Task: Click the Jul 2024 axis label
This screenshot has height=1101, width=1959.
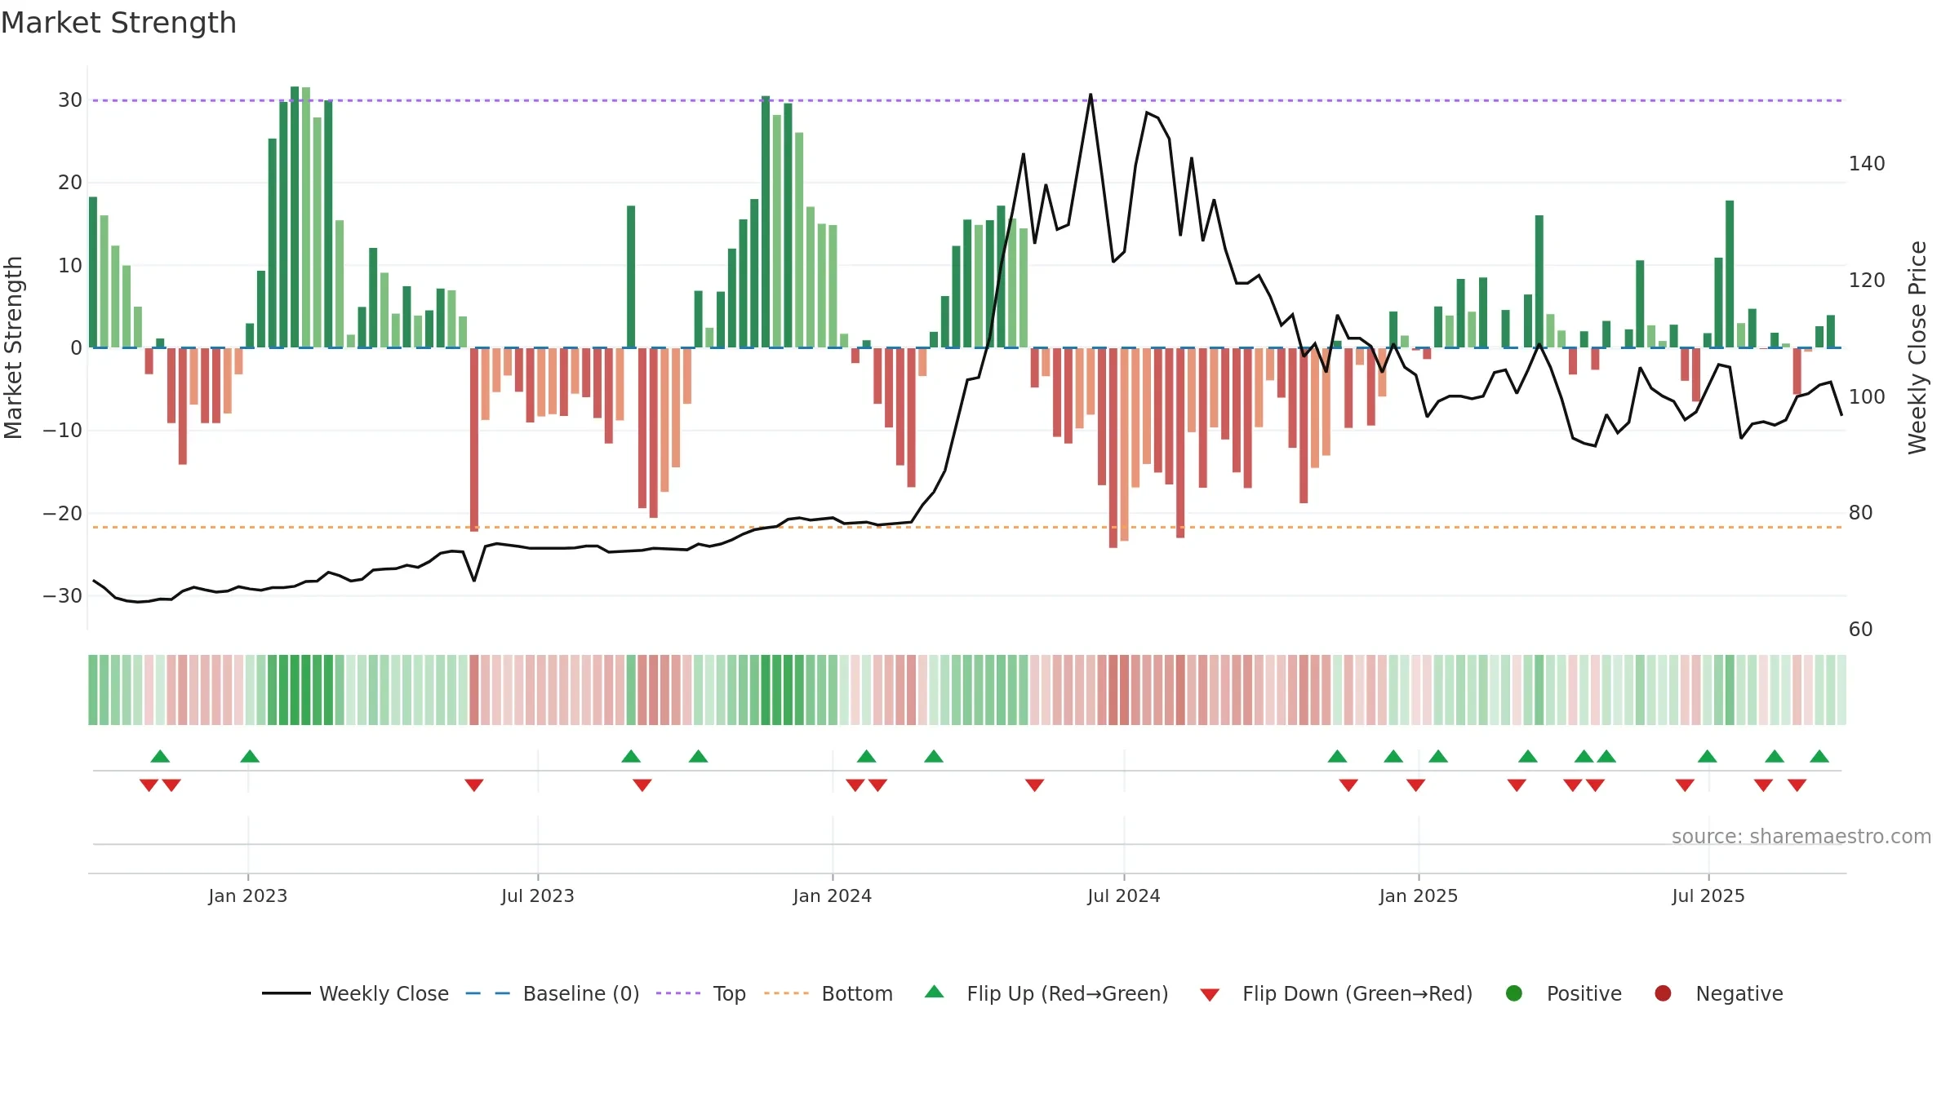Action: [x=1124, y=895]
